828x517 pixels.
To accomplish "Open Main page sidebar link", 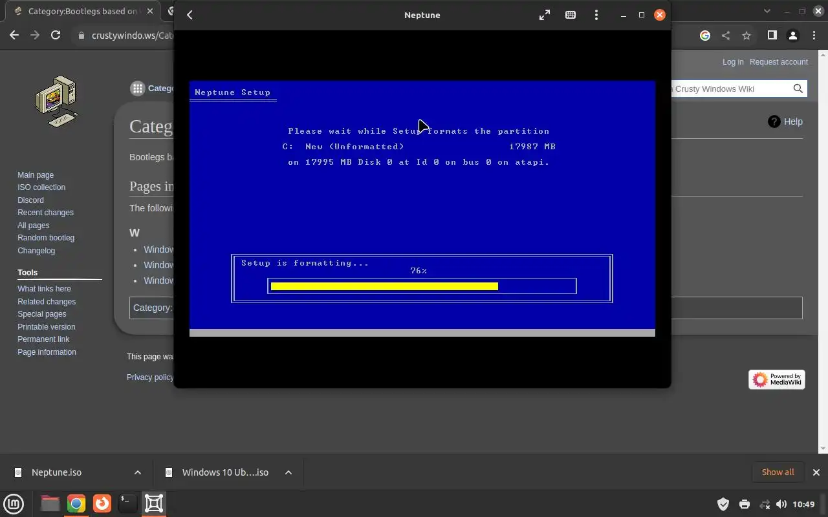I will (x=36, y=175).
